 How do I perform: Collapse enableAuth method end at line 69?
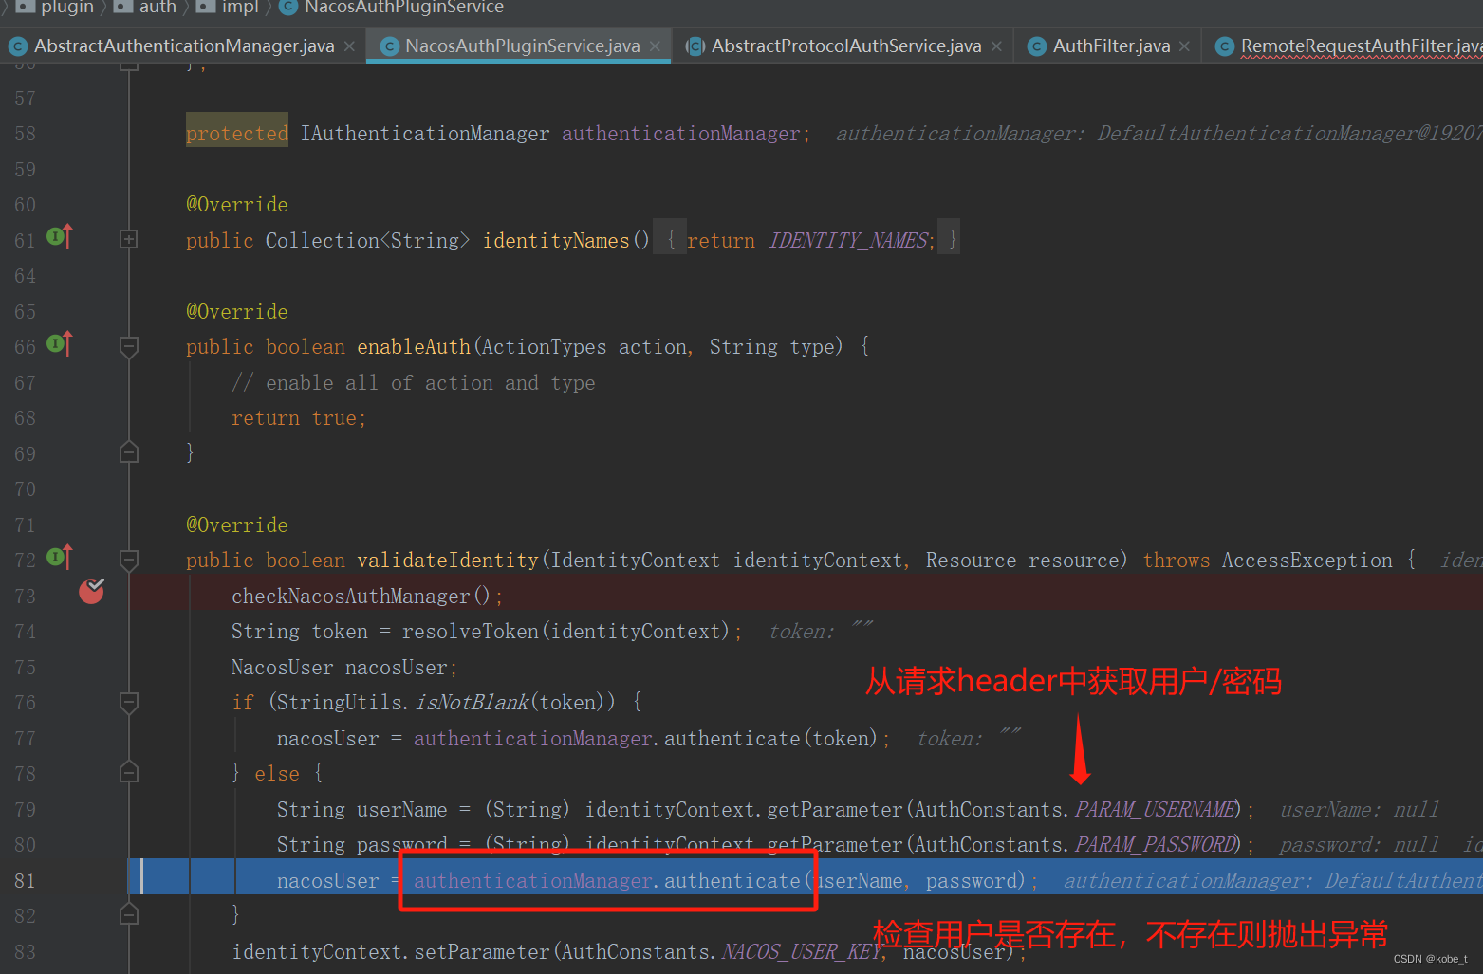(129, 452)
